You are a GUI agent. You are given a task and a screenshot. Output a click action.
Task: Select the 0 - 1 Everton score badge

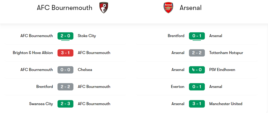coord(197,87)
